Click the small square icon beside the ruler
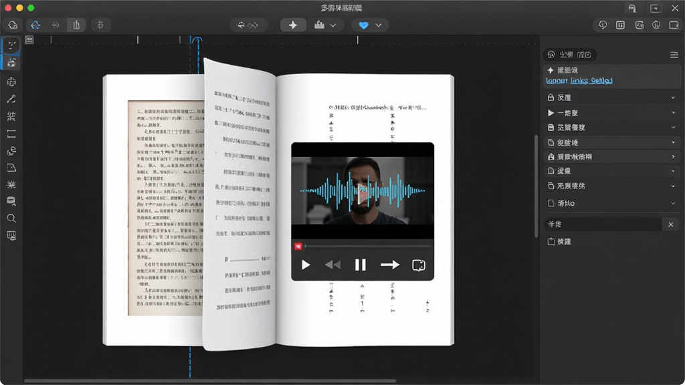 [29, 40]
